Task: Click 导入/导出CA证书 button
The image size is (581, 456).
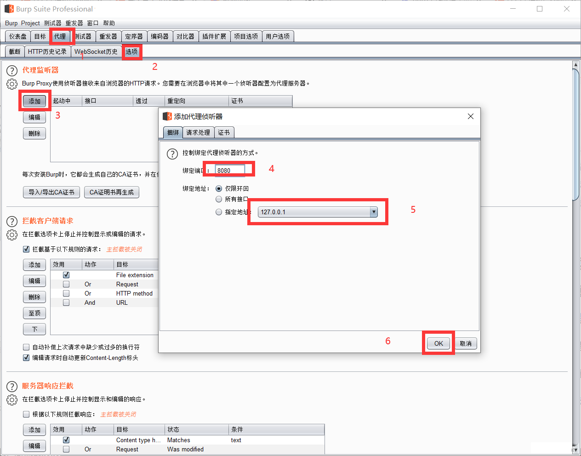Action: click(51, 192)
